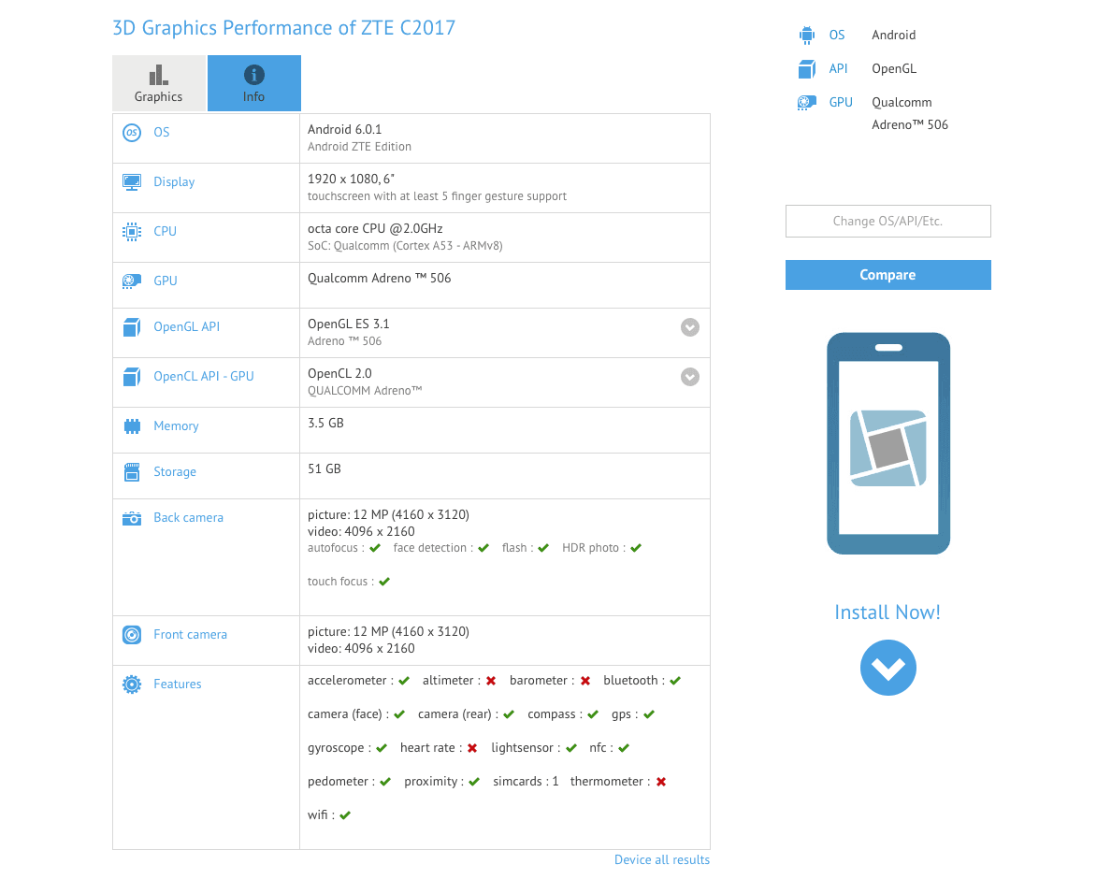Click the autofocus green checkmark
The width and height of the screenshot is (1111, 879).
(376, 548)
